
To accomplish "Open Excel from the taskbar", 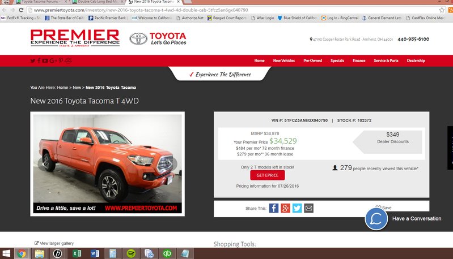I will coord(77,253).
